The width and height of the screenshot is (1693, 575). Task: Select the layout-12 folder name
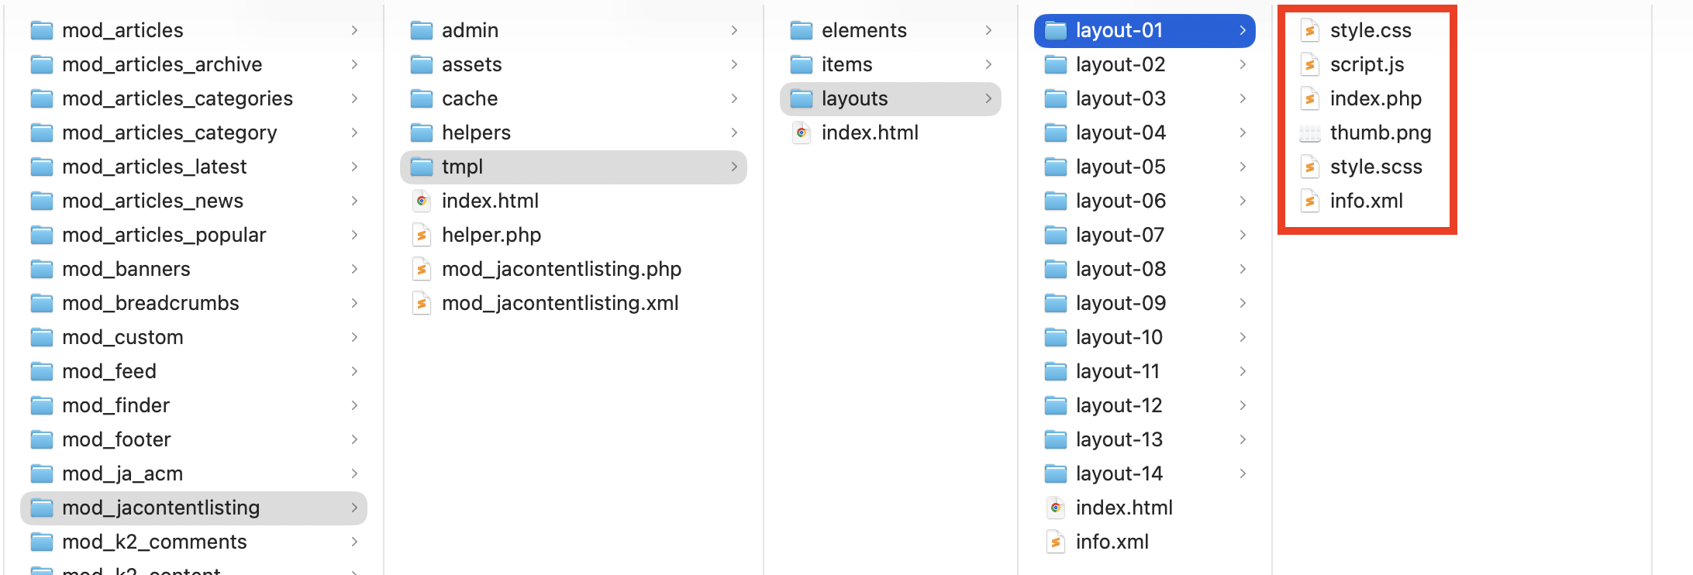click(1119, 405)
